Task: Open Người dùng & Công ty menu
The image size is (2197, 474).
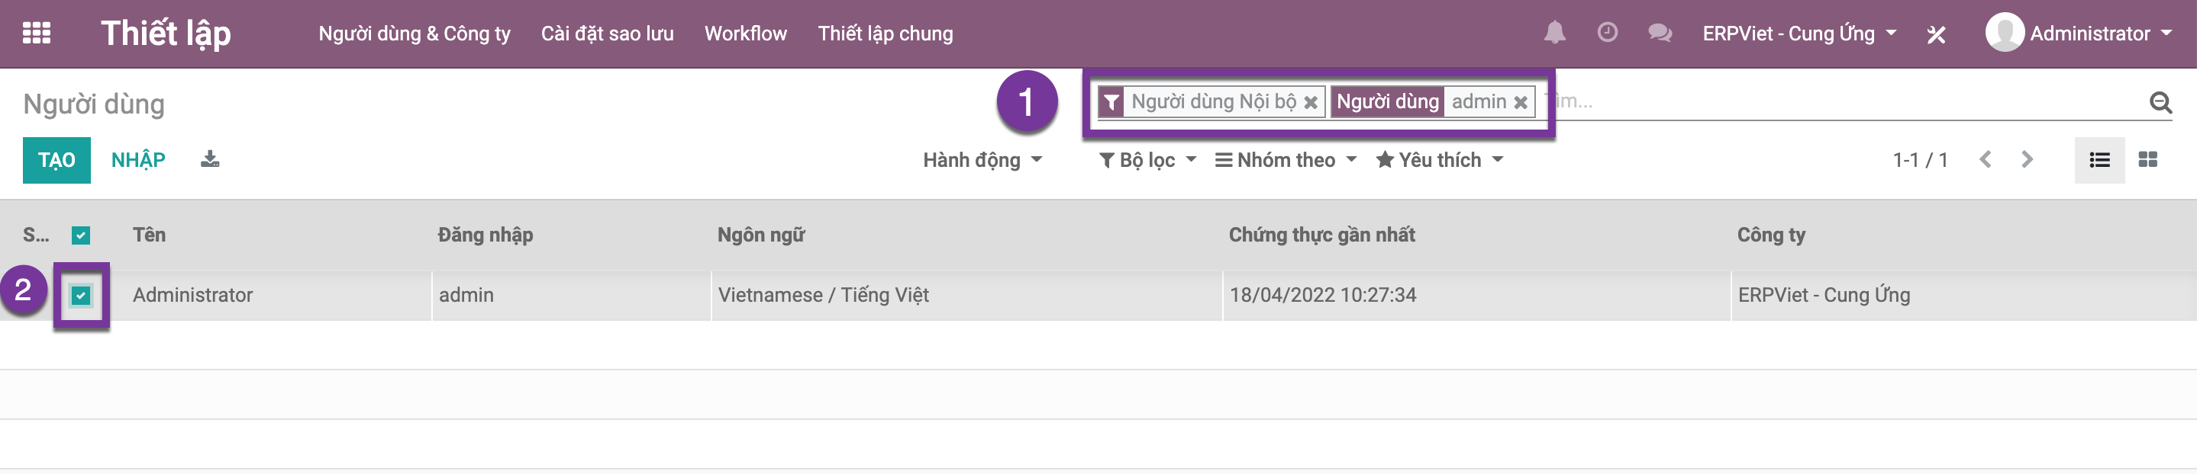Action: [x=415, y=34]
